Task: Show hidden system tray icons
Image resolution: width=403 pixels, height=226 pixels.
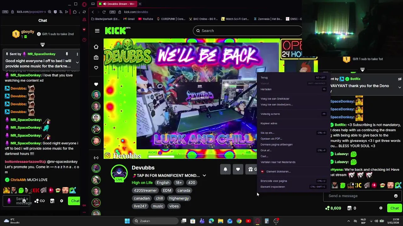Action: 348,221
